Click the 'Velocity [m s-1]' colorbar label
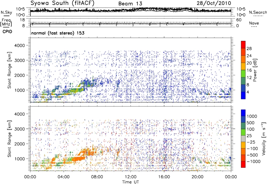Image resolution: width=267 pixels, height=184 pixels. coord(264,138)
